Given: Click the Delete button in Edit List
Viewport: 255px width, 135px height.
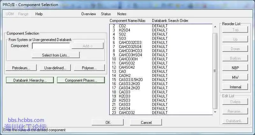Looking at the screenshot, I should point(235,102).
